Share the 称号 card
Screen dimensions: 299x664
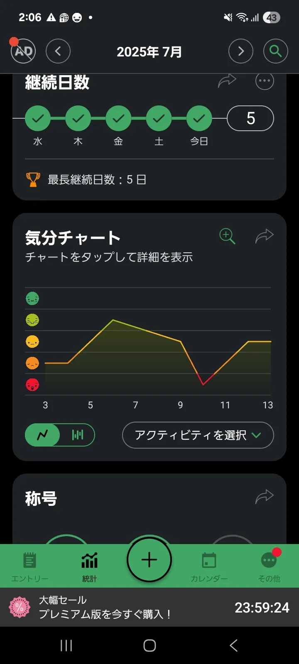265,496
